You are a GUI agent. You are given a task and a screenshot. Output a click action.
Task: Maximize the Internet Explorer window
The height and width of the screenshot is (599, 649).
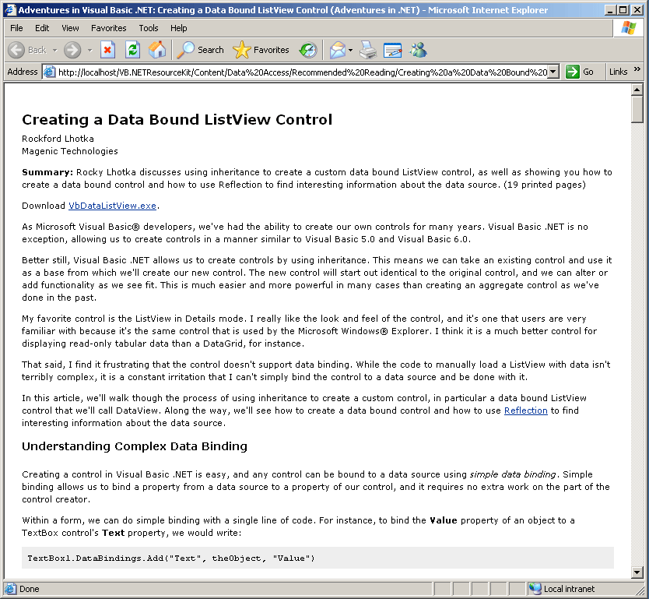623,10
